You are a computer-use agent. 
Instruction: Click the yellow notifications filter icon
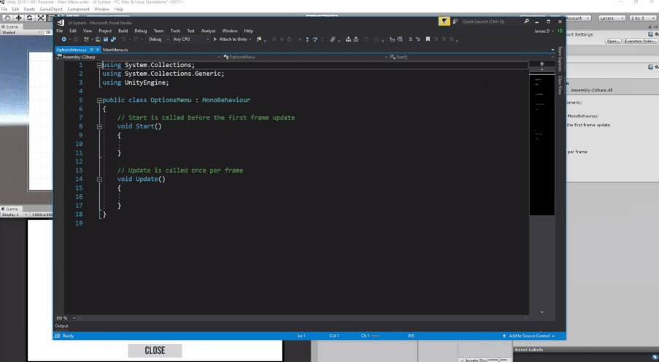(x=444, y=21)
